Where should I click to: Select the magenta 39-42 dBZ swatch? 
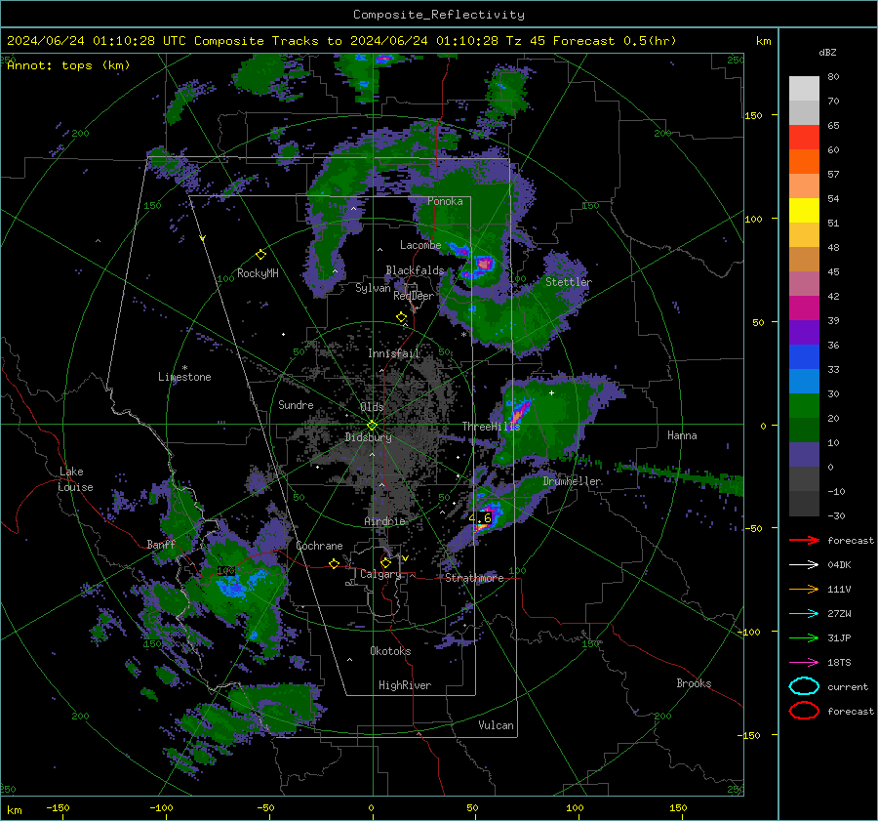click(x=804, y=308)
